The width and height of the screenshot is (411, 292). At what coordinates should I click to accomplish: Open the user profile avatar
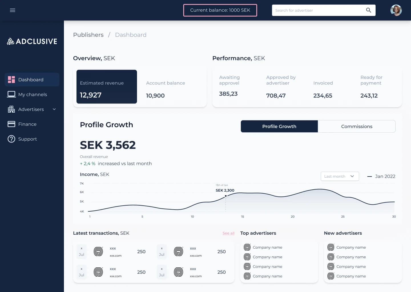pyautogui.click(x=396, y=10)
